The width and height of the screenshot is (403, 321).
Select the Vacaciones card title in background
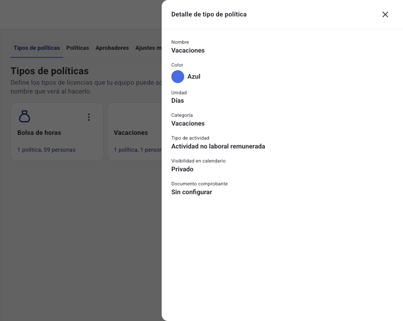point(131,132)
